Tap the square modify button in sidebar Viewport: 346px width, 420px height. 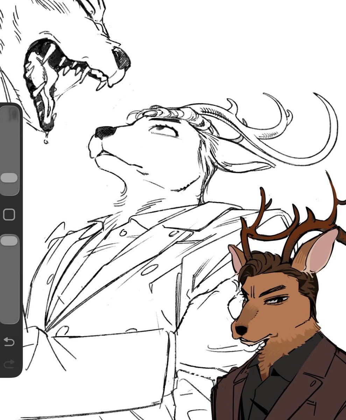point(9,215)
